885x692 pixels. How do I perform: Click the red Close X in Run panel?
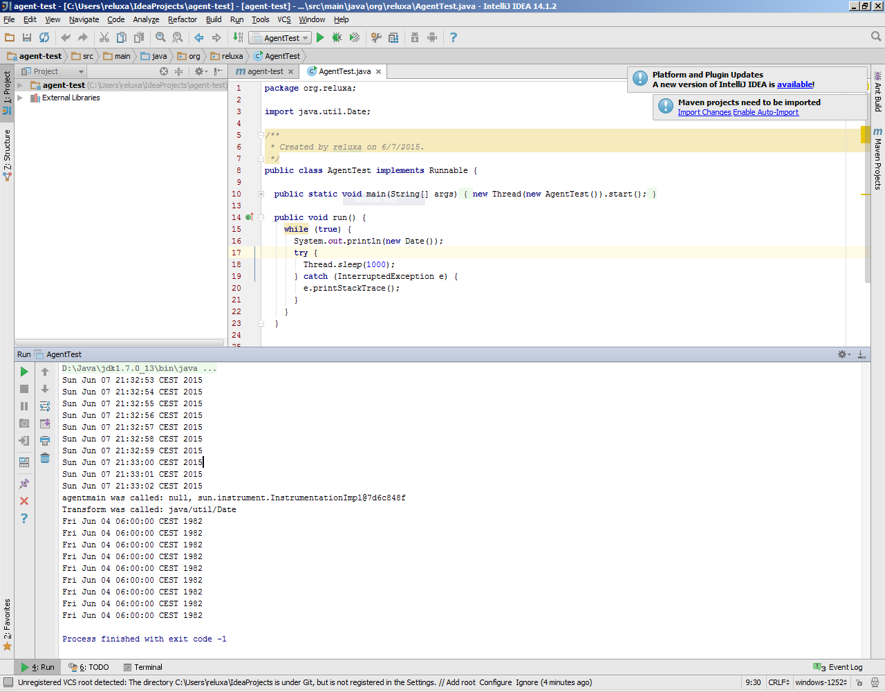pos(24,501)
